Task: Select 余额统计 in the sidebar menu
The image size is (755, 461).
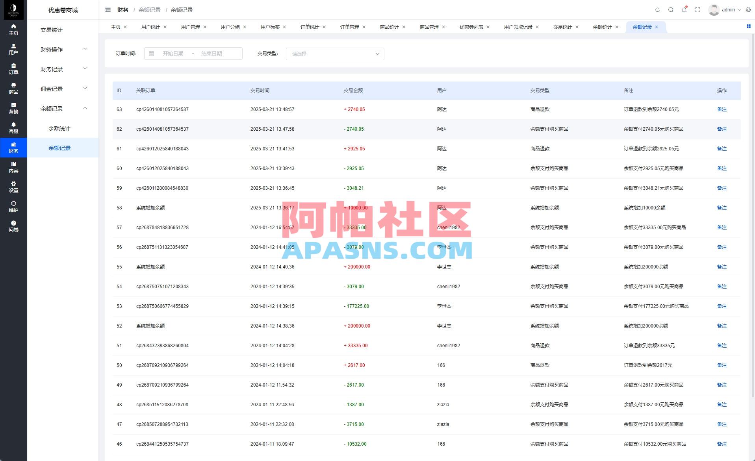Action: (x=59, y=128)
